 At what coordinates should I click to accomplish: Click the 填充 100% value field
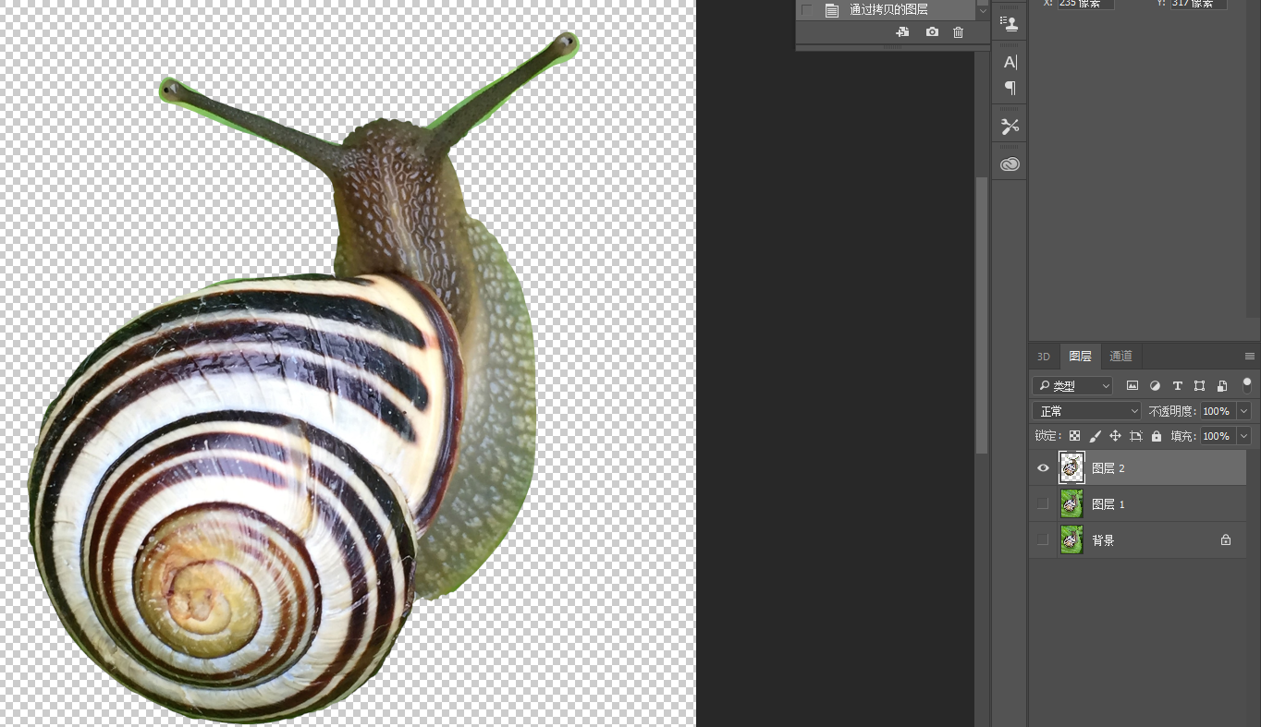pyautogui.click(x=1217, y=436)
